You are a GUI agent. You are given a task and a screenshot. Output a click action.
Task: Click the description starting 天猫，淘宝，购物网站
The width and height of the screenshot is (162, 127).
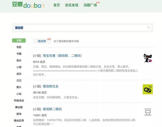point(86,71)
